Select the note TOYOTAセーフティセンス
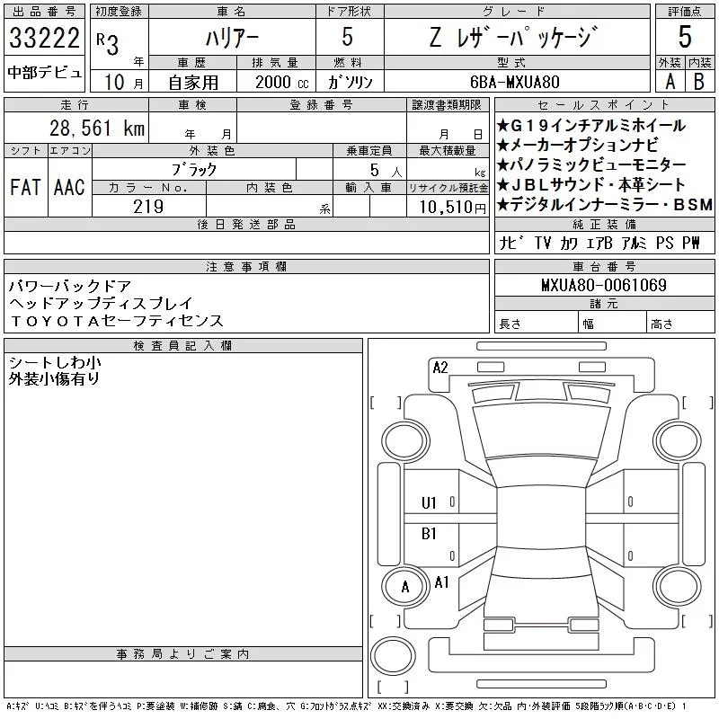Viewport: 719px width, 719px height. [x=117, y=321]
